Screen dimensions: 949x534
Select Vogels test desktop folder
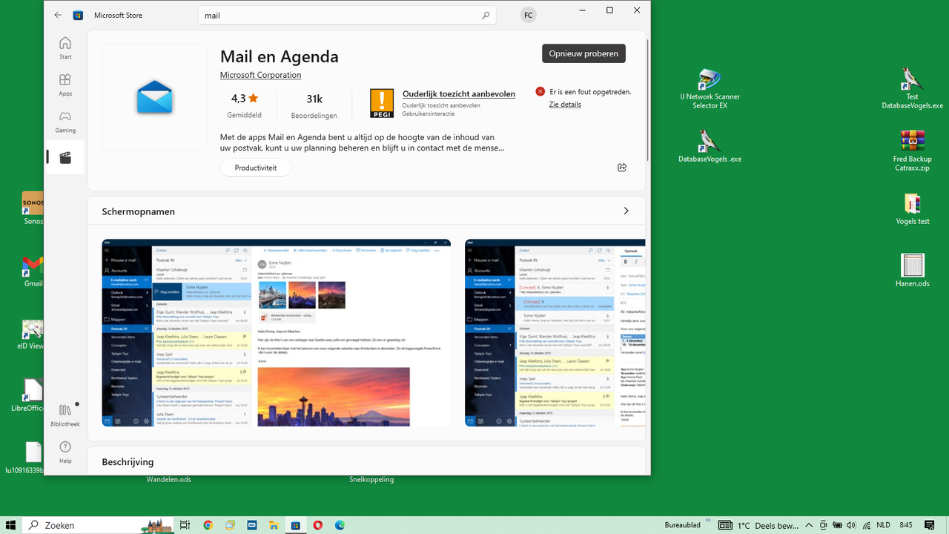tap(912, 208)
